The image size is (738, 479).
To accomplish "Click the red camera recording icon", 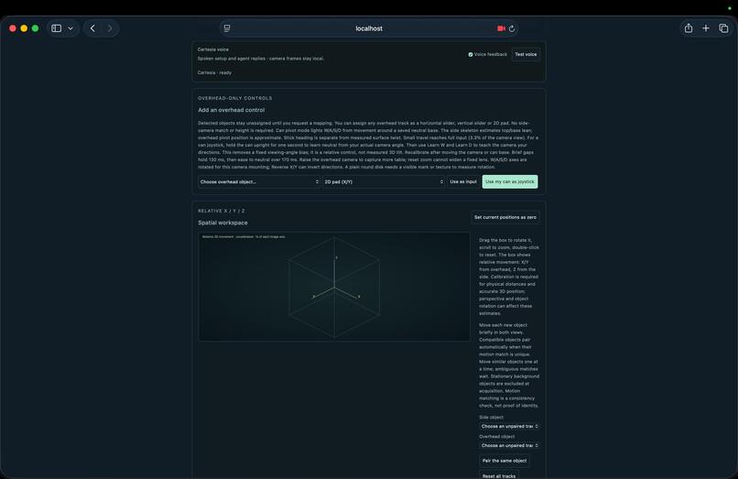I will click(x=501, y=28).
